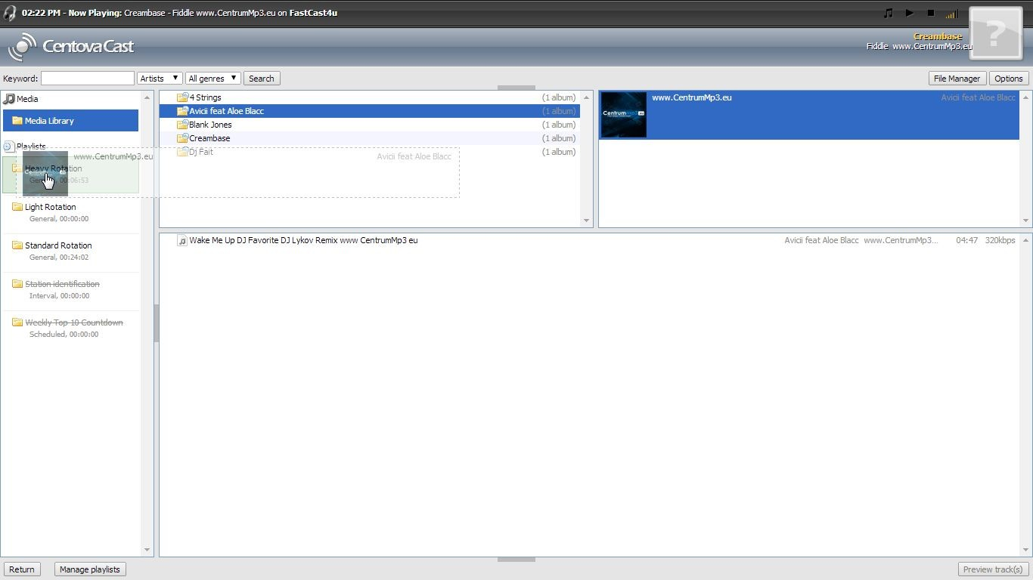
Task: Click the Station identification folder icon
Action: pyautogui.click(x=17, y=283)
